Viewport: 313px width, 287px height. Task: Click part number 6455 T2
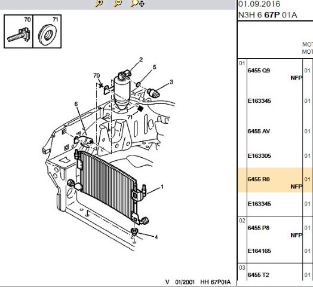pos(258,275)
